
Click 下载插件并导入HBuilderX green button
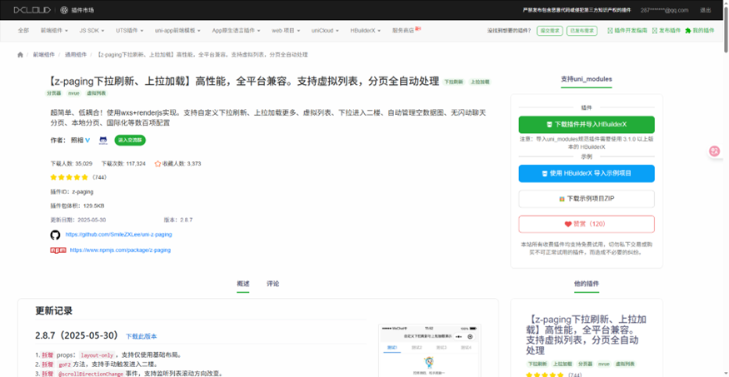587,125
